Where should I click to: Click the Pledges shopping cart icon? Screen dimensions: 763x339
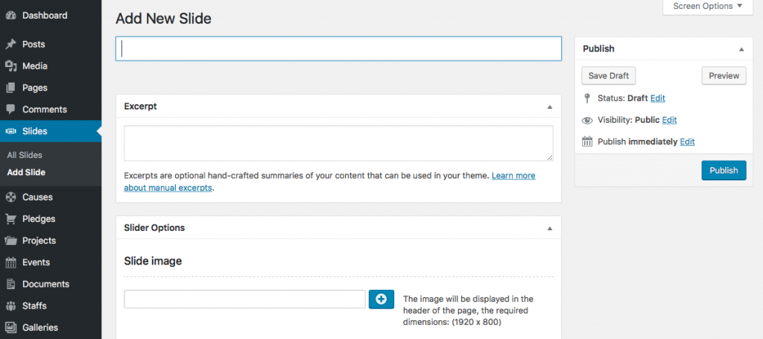tap(11, 219)
